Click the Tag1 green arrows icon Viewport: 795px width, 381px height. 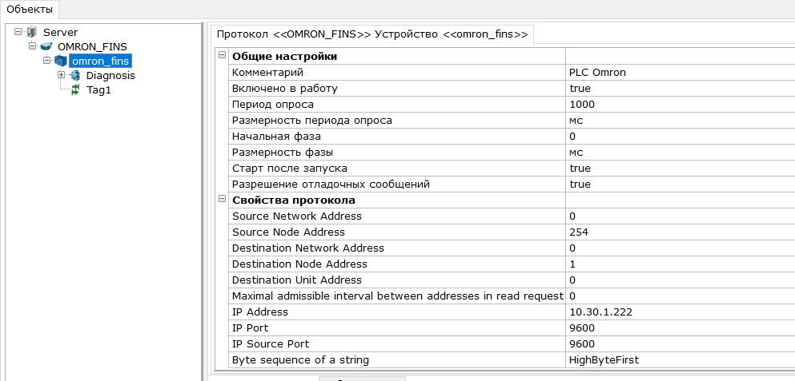(75, 90)
